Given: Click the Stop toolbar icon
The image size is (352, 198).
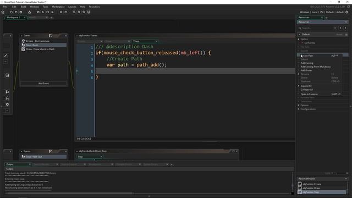Looking at the screenshot, I should tap(48, 12).
